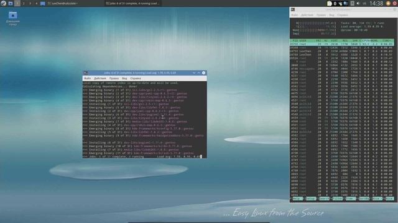Click htop Tree function key

(x=351, y=199)
